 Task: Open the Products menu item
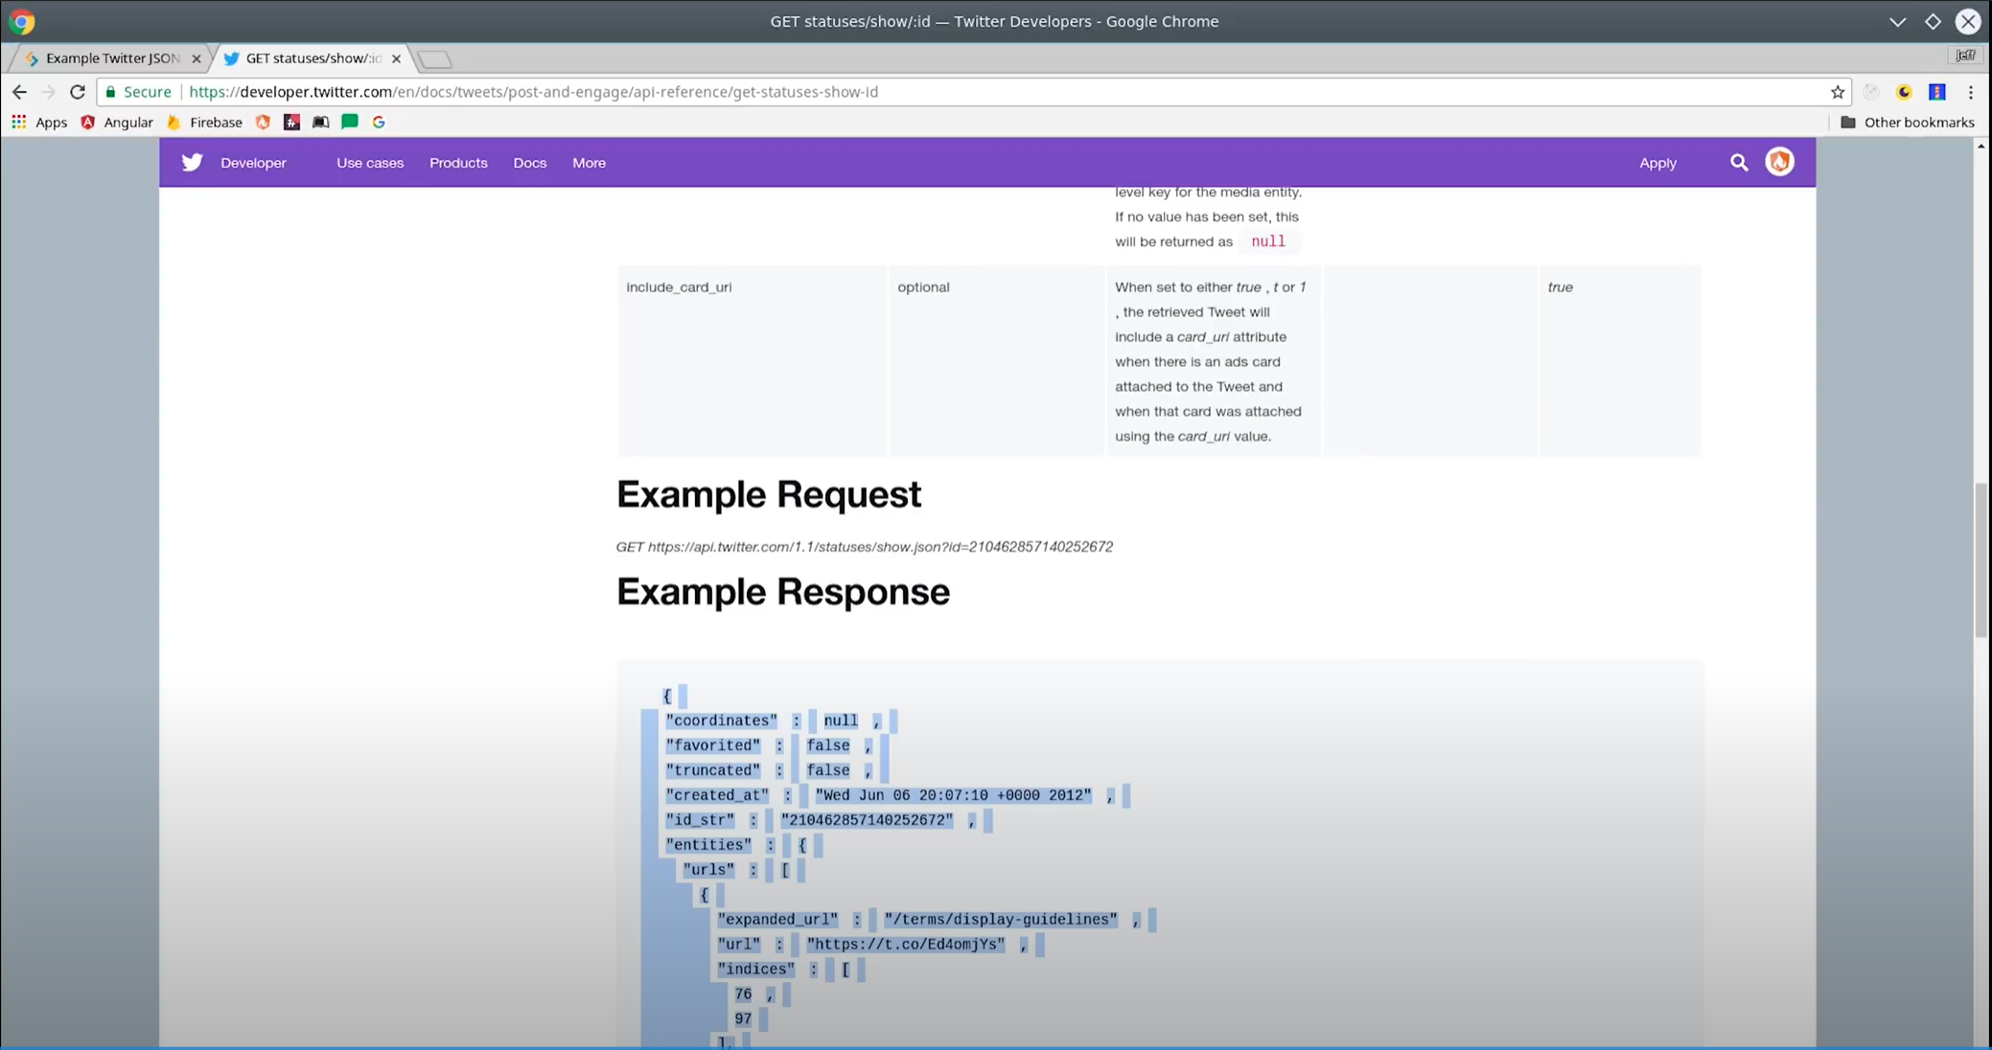[458, 163]
